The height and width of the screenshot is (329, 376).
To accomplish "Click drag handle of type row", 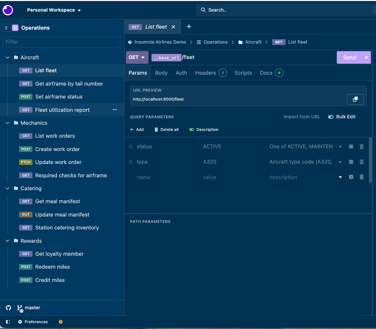I will tap(131, 162).
